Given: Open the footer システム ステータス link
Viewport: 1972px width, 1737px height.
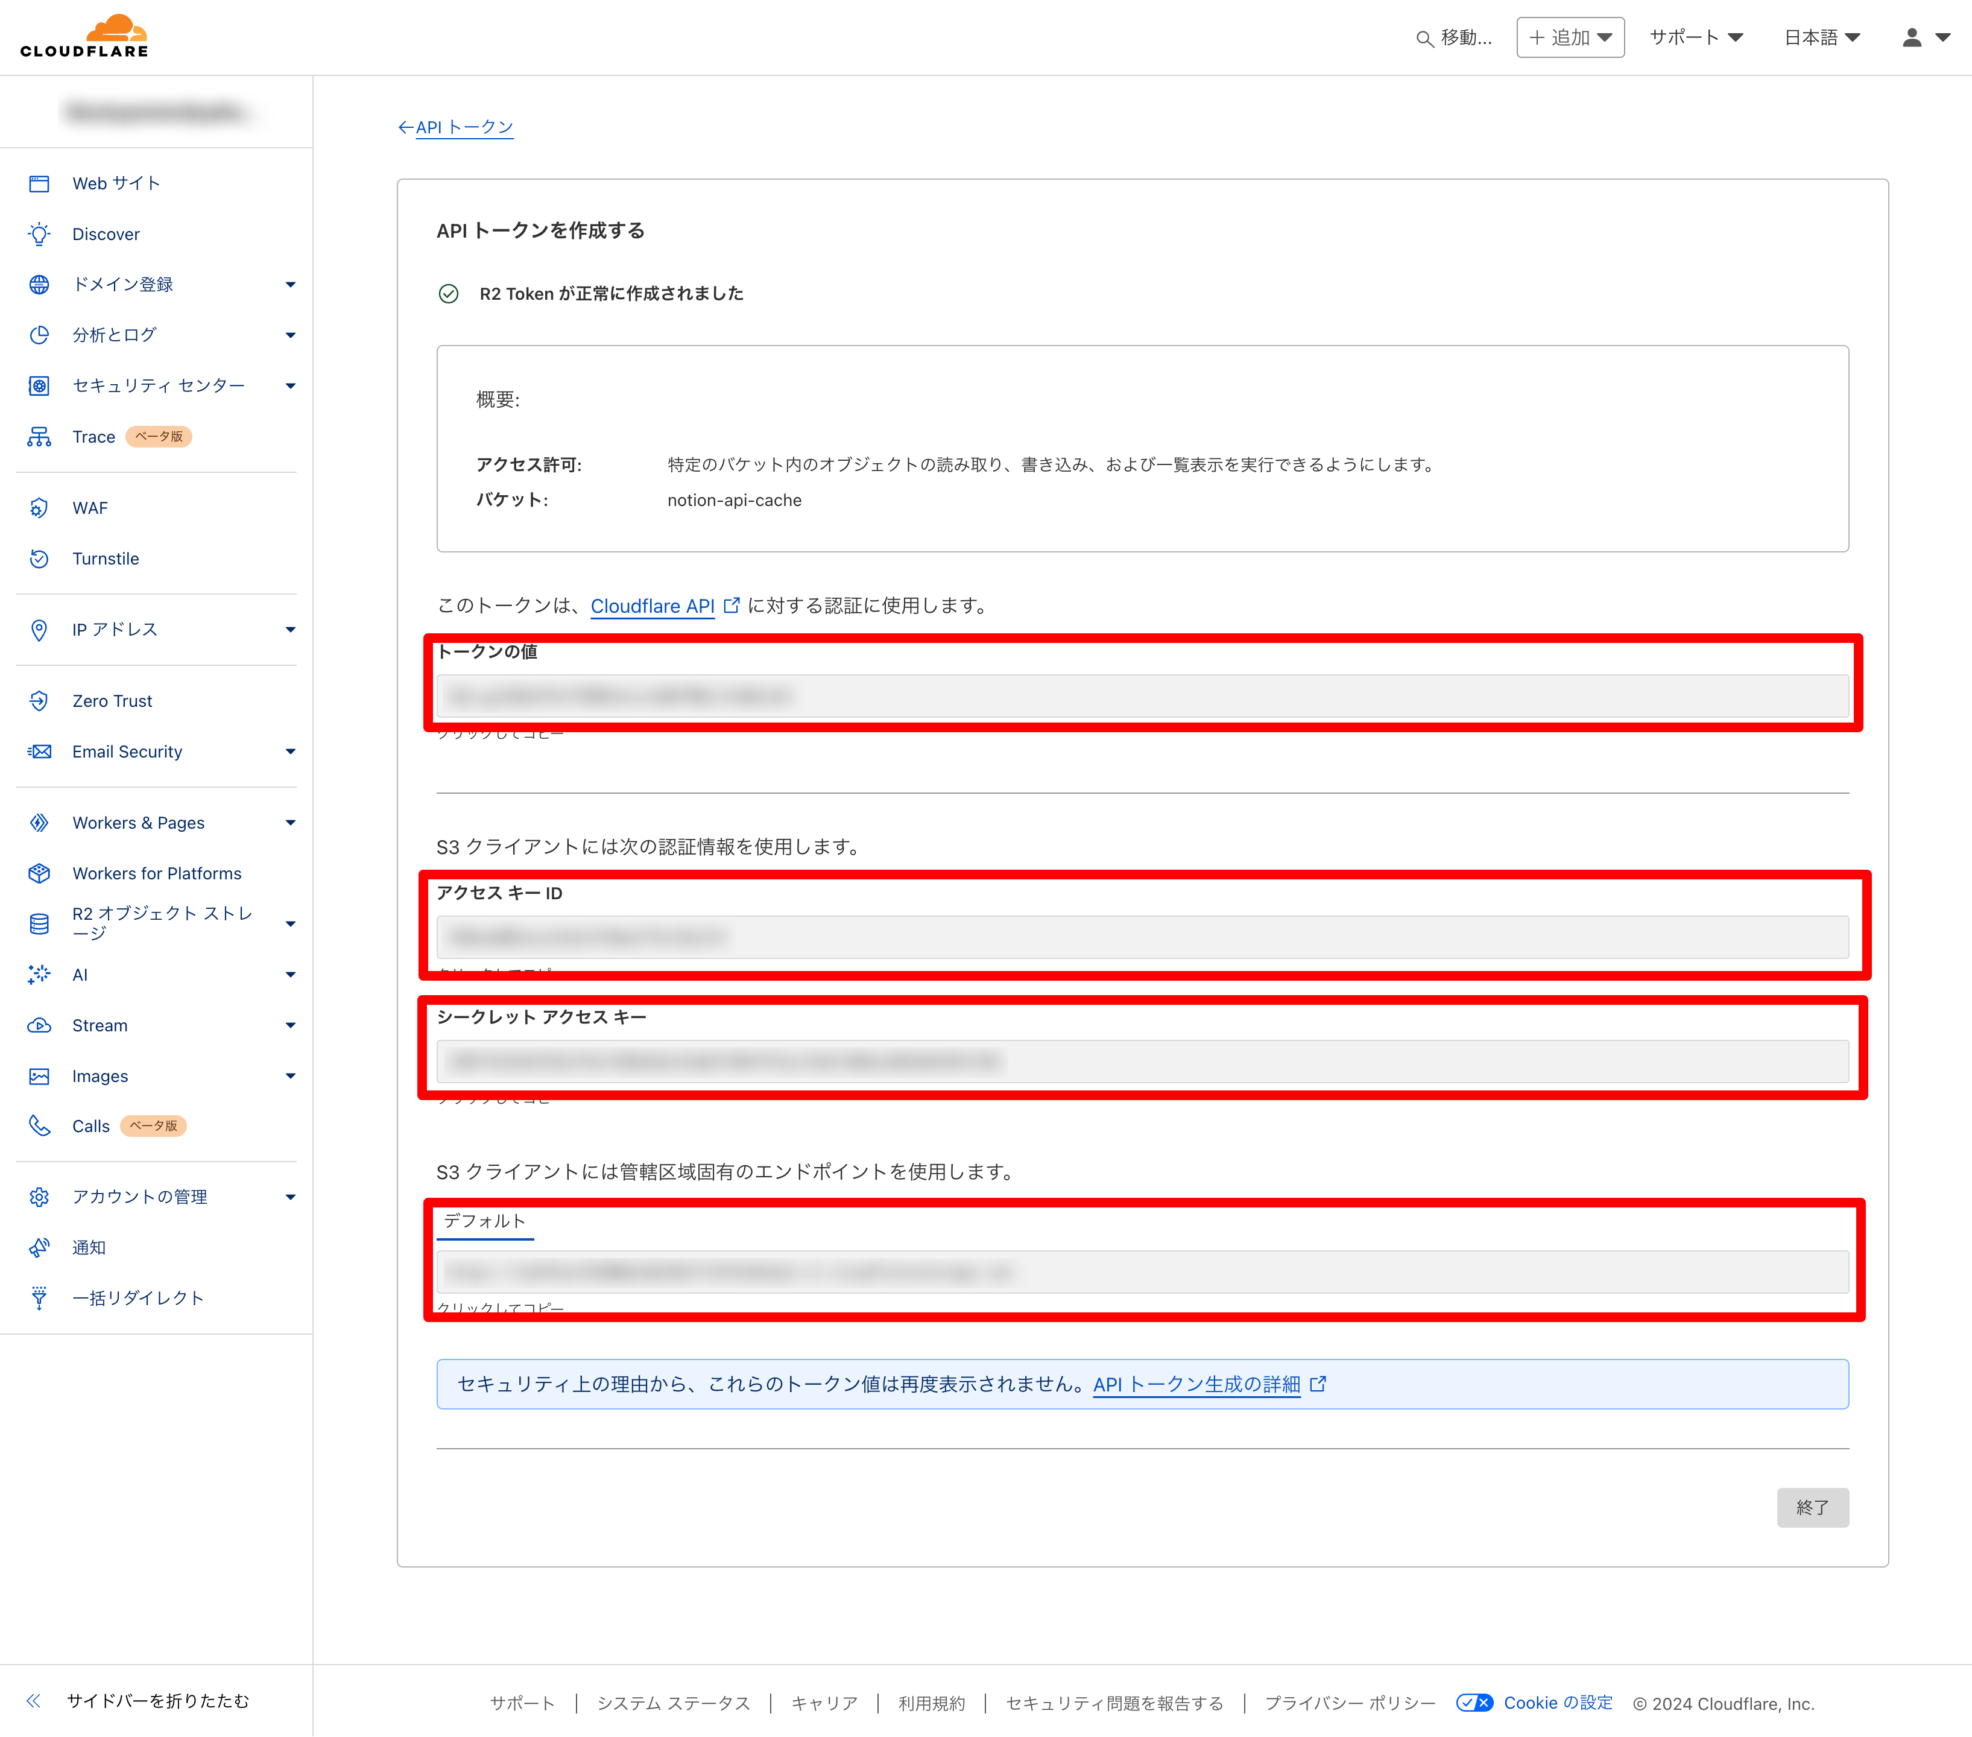Looking at the screenshot, I should pyautogui.click(x=674, y=1703).
